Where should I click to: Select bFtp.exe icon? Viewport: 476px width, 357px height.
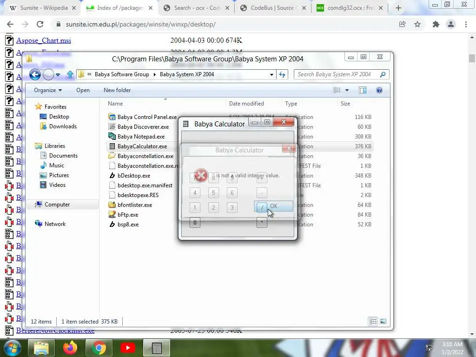coord(112,215)
